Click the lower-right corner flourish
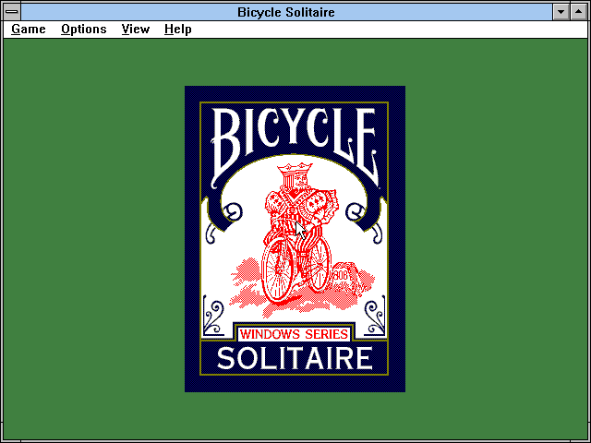The height and width of the screenshot is (443, 591). pyautogui.click(x=376, y=317)
